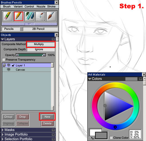This screenshot has width=146, height=141.
Task: Click the layer stack icon on Layer 1
Action: point(4,65)
